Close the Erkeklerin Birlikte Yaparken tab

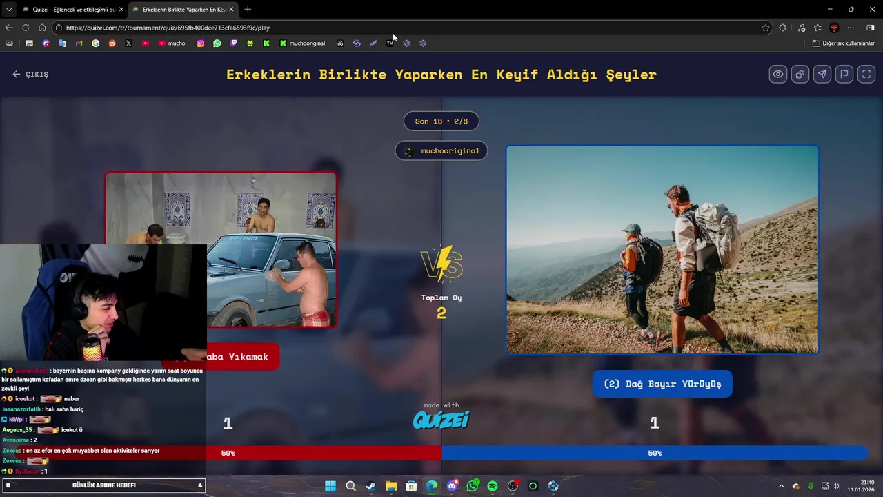231,10
